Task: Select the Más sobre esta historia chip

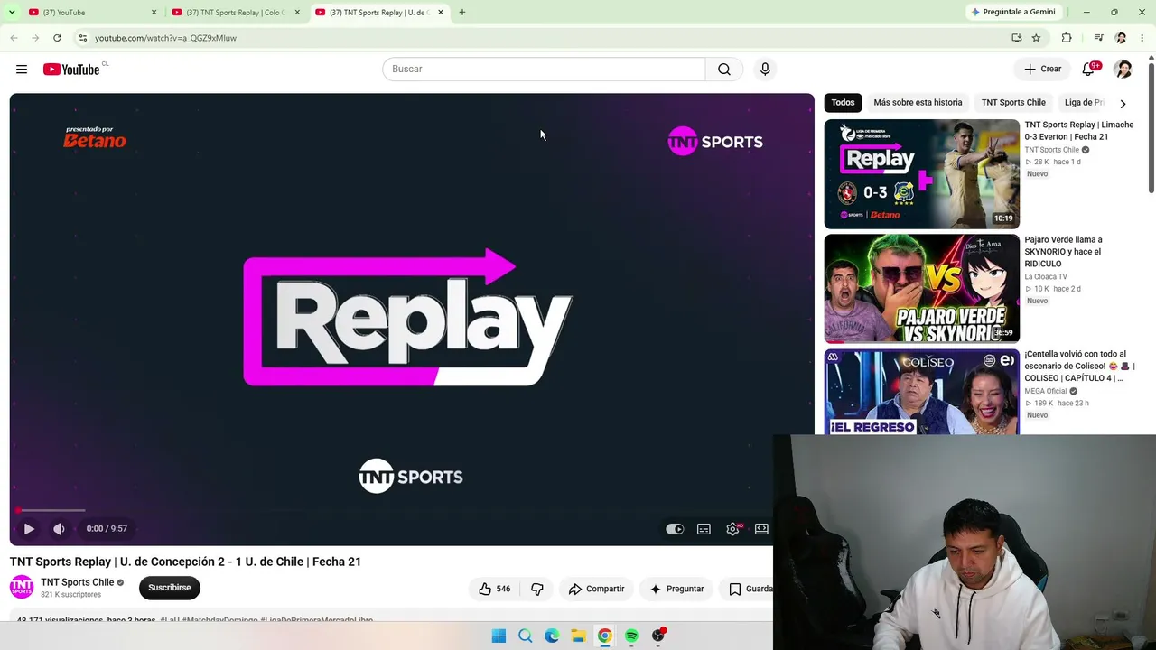Action: tap(918, 103)
